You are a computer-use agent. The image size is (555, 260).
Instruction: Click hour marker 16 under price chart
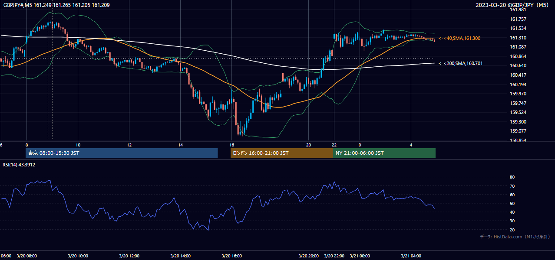231,145
